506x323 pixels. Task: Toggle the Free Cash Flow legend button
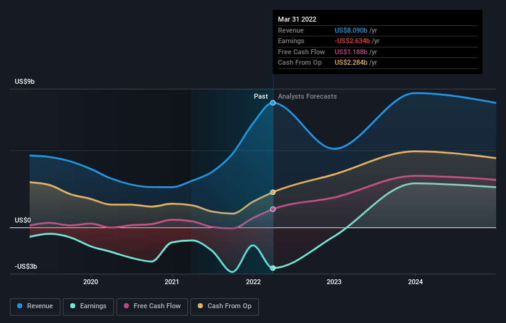152,306
